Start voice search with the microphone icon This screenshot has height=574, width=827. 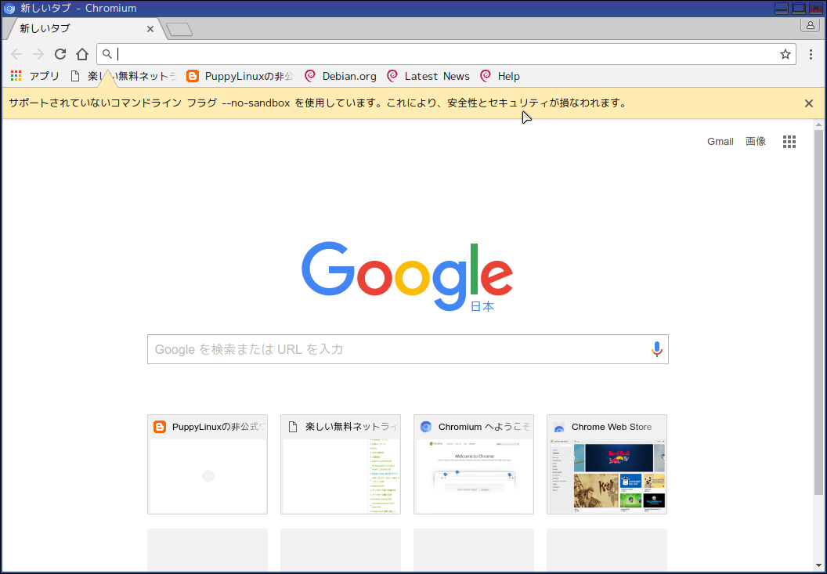(656, 349)
